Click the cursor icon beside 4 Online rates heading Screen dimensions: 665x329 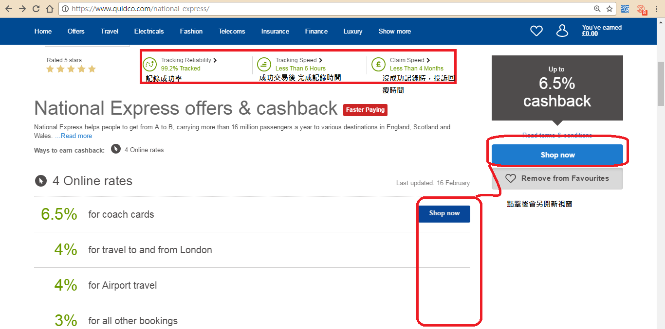[x=40, y=181]
